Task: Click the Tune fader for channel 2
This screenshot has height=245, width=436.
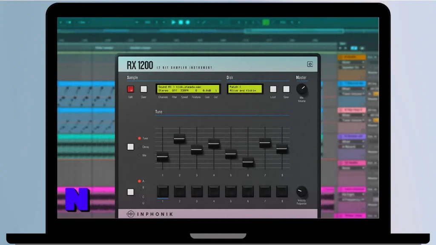Action: tap(180, 139)
